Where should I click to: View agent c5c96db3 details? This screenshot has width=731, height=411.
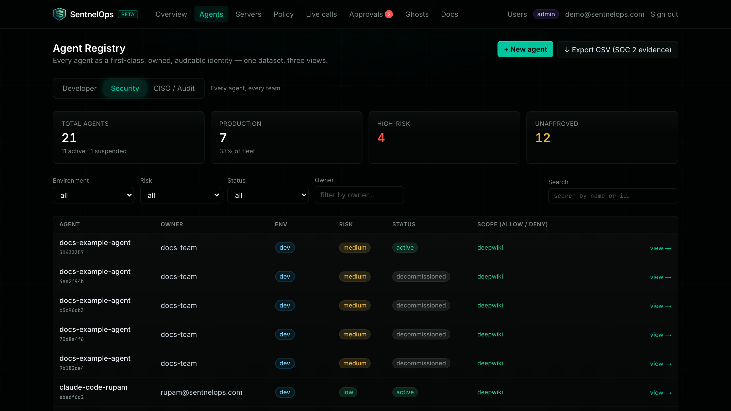[661, 306]
